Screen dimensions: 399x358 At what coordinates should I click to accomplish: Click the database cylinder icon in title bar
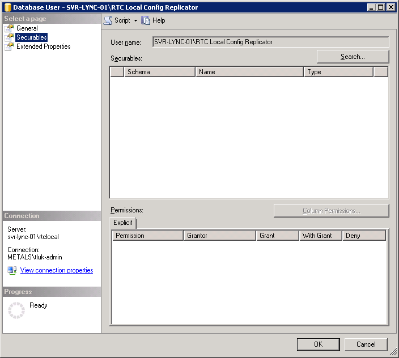(7, 7)
